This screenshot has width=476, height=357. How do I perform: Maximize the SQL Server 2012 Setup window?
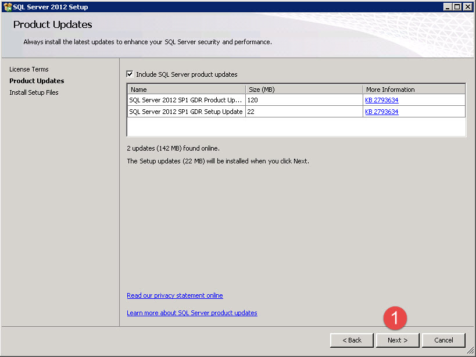pos(457,6)
